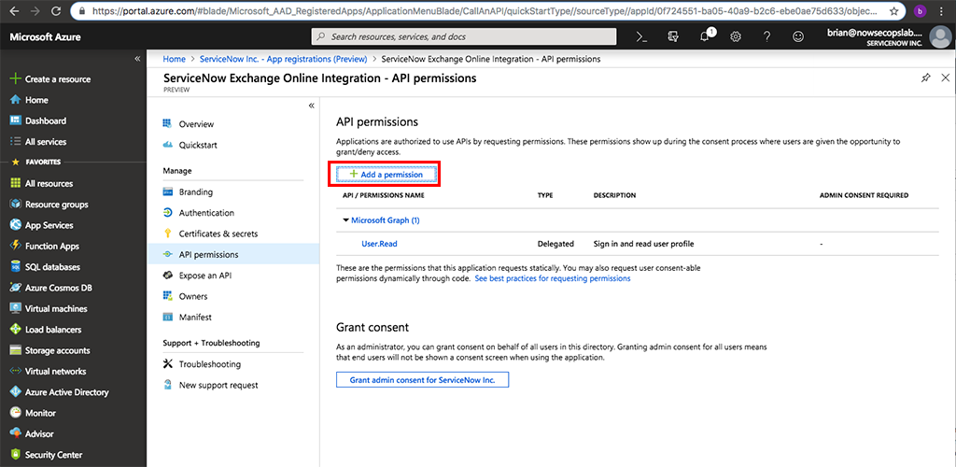Image resolution: width=956 pixels, height=467 pixels.
Task: Open directory and subscription filter icon
Action: 673,37
